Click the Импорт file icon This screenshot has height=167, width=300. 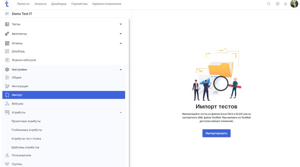click(7, 95)
